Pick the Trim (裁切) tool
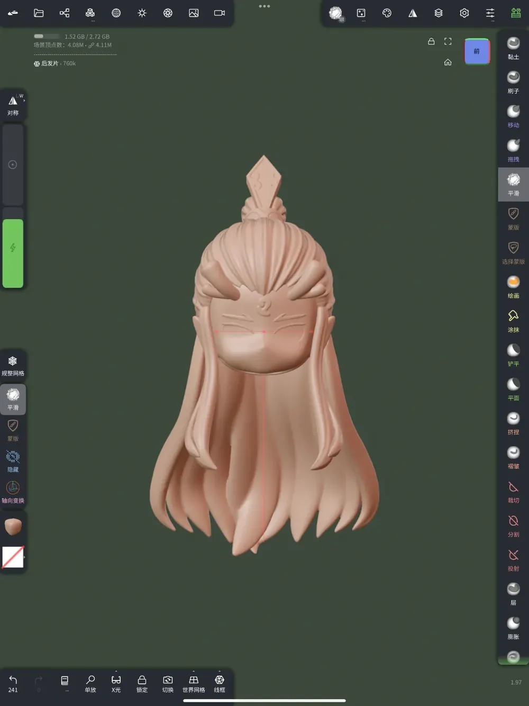529x706 pixels. (513, 491)
